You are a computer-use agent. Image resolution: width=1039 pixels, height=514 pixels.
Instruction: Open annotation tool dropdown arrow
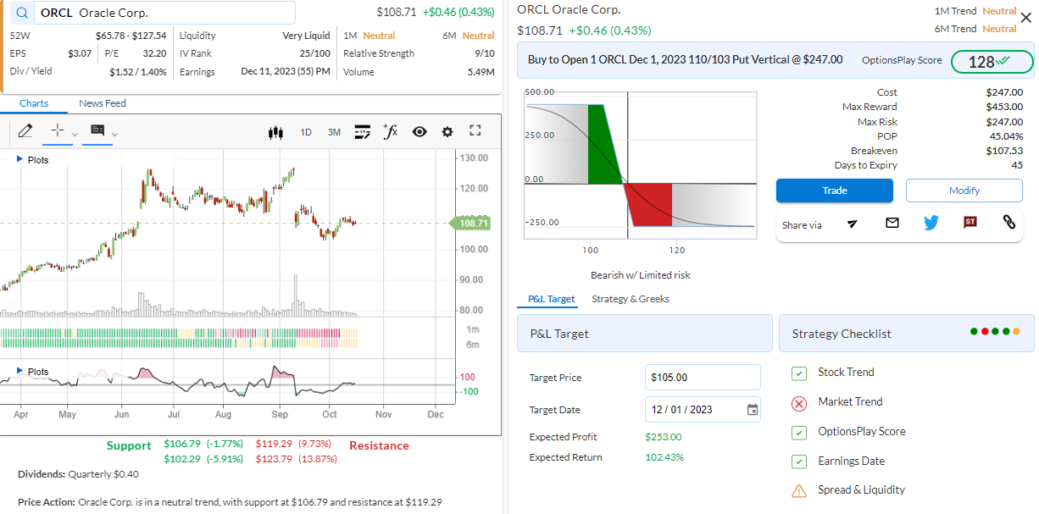114,134
